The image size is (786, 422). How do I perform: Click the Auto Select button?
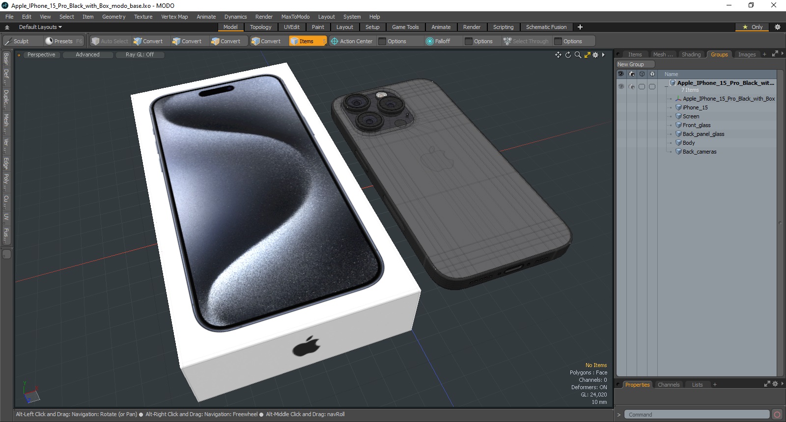[110, 41]
